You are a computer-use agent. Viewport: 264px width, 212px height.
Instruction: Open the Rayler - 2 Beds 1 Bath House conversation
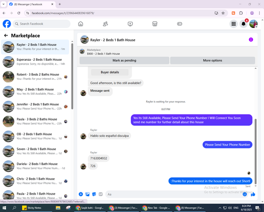tap(35, 47)
